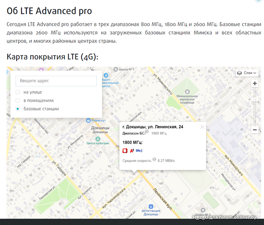Click the map zoom slider handle
The image size is (264, 225).
tap(255, 99)
